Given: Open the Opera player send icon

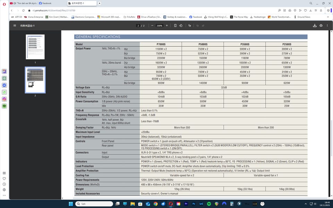Looking at the screenshot, I should (x=300, y=10).
